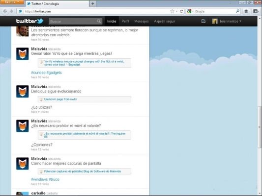The width and height of the screenshot is (262, 196).
Task: Open the Firefox menu button
Action: (x=12, y=2)
